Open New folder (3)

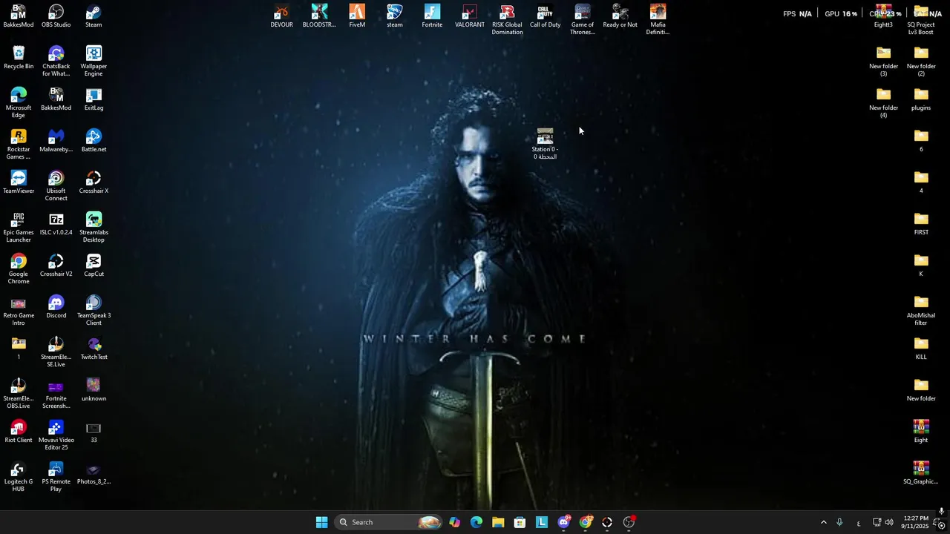coord(883,62)
